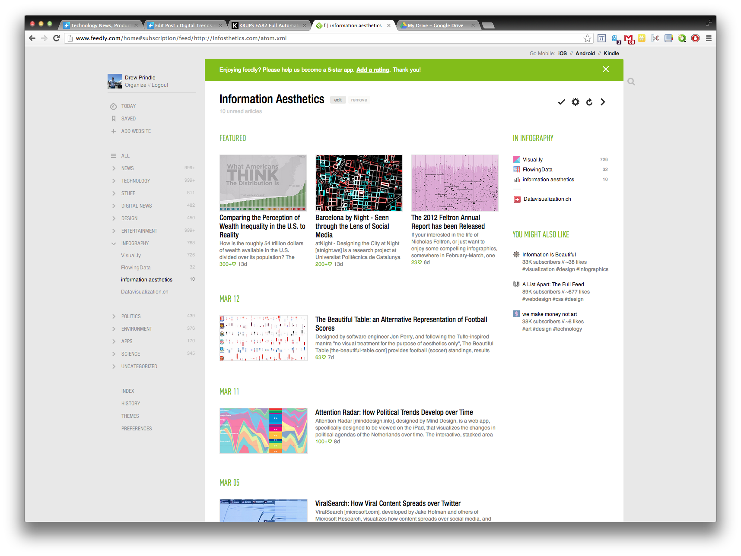The height and width of the screenshot is (556, 741).
Task: Select FlowingData feed in sidebar
Action: [136, 268]
